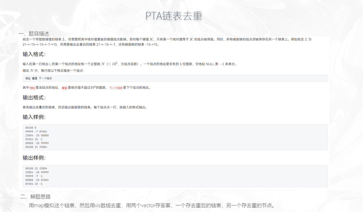Click the heading "输出格式:"
This screenshot has height=212, width=363.
point(34,98)
